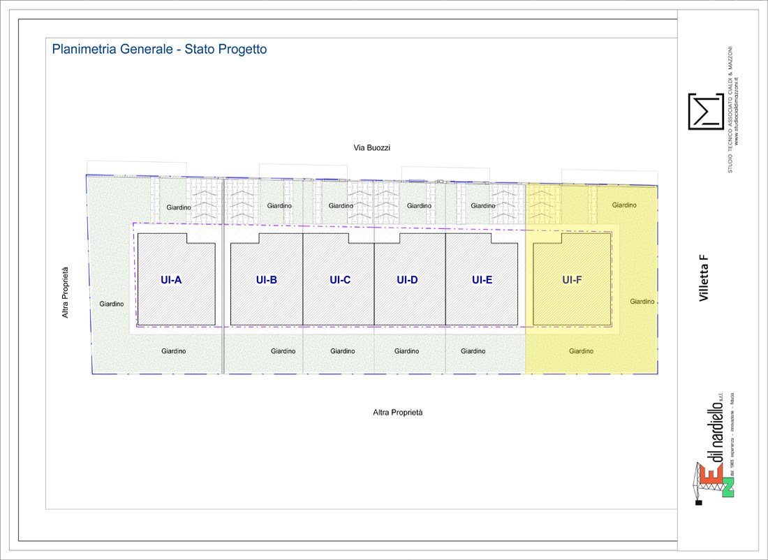Click the UI-D unit label

pyautogui.click(x=407, y=280)
